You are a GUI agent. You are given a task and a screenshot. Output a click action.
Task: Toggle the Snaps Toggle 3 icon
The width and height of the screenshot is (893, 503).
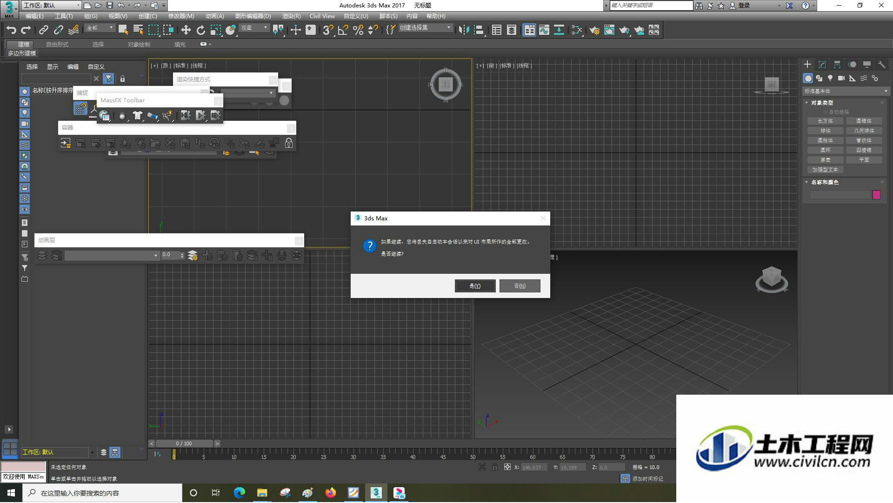pyautogui.click(x=327, y=30)
